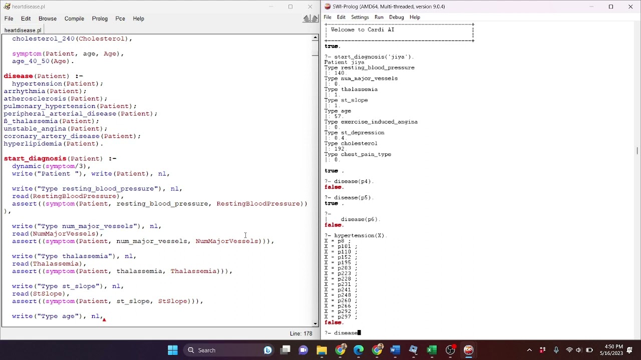641x360 pixels.
Task: Open the File menu in SWI-Prolog console
Action: pos(327,17)
